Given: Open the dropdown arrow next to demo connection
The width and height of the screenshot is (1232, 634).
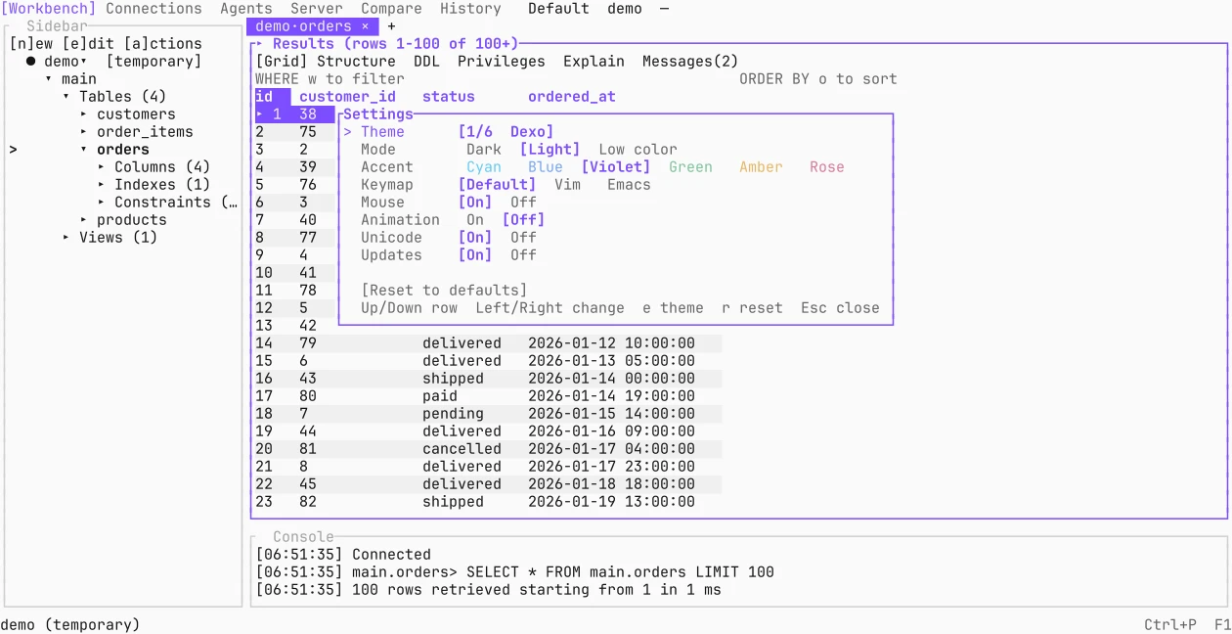Looking at the screenshot, I should click(84, 62).
